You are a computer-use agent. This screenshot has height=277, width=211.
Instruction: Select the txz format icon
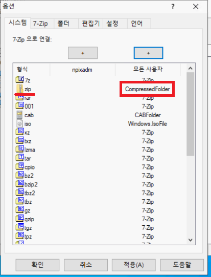point(19,140)
